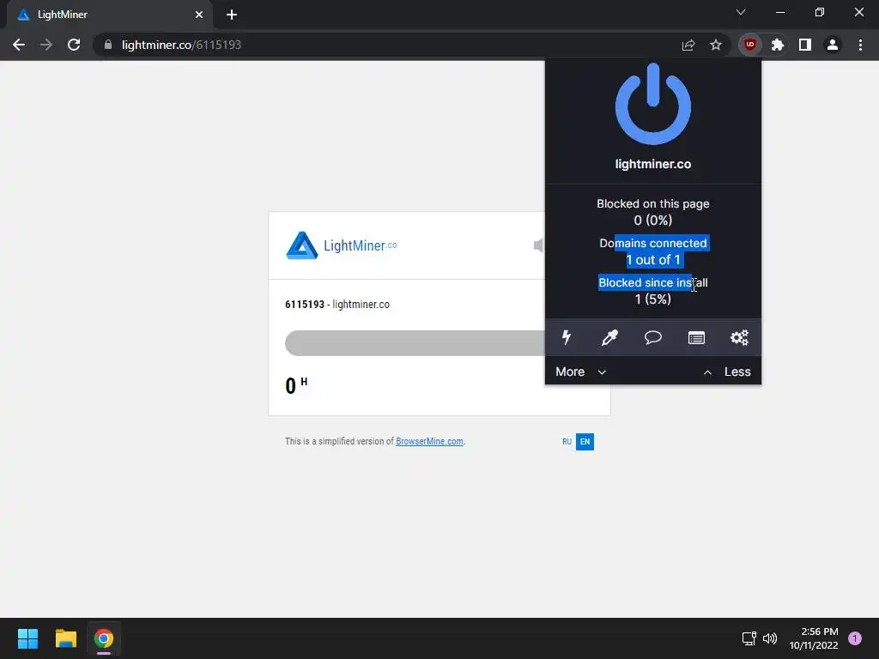The image size is (879, 659).
Task: Open uBlock element zapper (lightning icon)
Action: (x=567, y=337)
